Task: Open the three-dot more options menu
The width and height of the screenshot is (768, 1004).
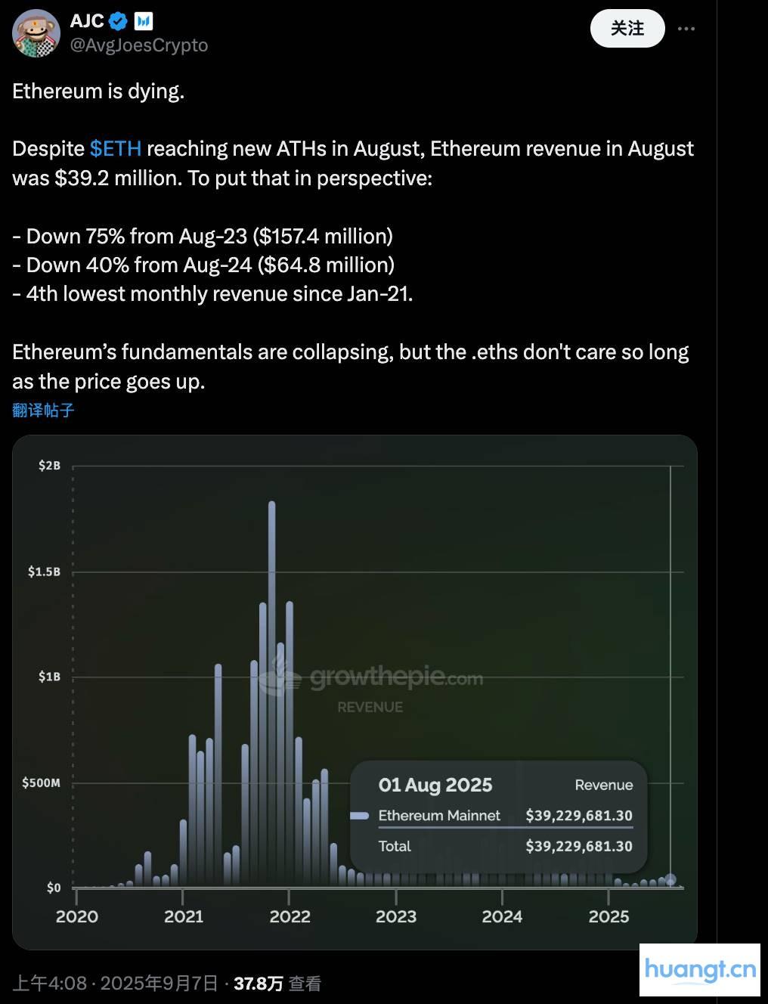Action: point(686,29)
